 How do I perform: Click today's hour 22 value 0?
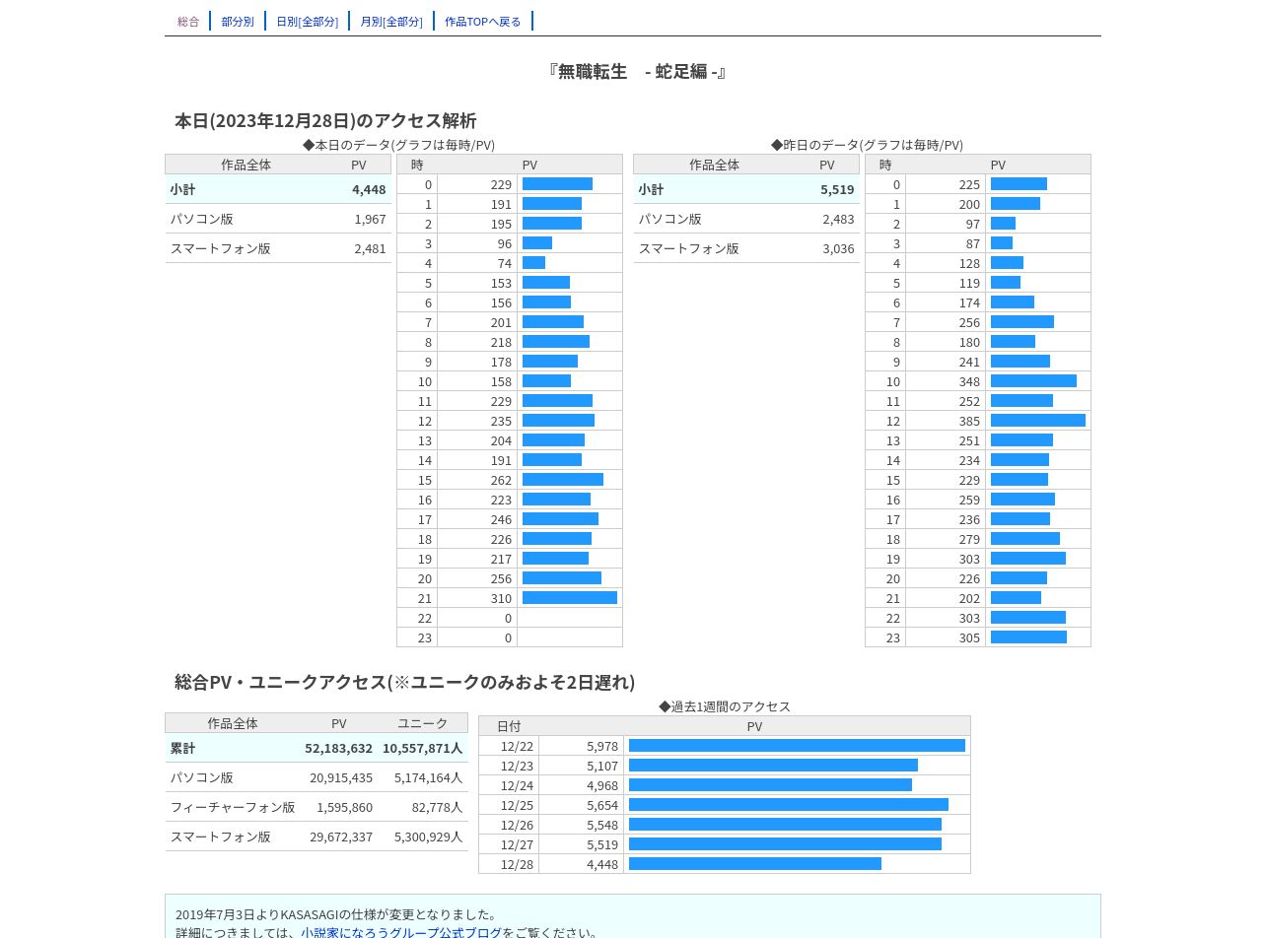(x=509, y=618)
